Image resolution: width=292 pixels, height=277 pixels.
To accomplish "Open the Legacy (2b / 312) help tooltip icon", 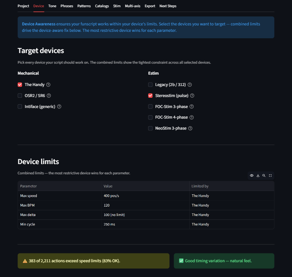I will pyautogui.click(x=190, y=85).
